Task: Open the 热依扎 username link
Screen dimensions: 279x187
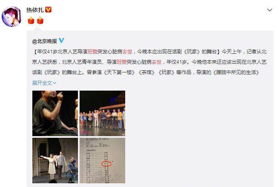Action: 35,10
